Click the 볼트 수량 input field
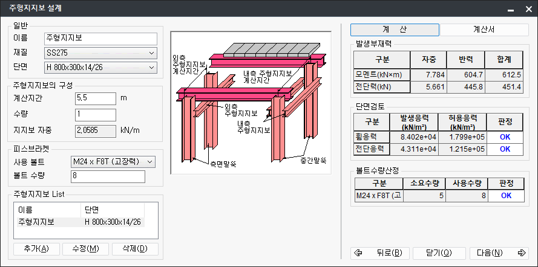The width and height of the screenshot is (538, 267). pos(108,176)
